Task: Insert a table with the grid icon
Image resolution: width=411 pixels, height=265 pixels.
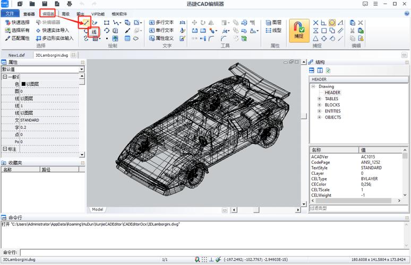Action: (127, 39)
